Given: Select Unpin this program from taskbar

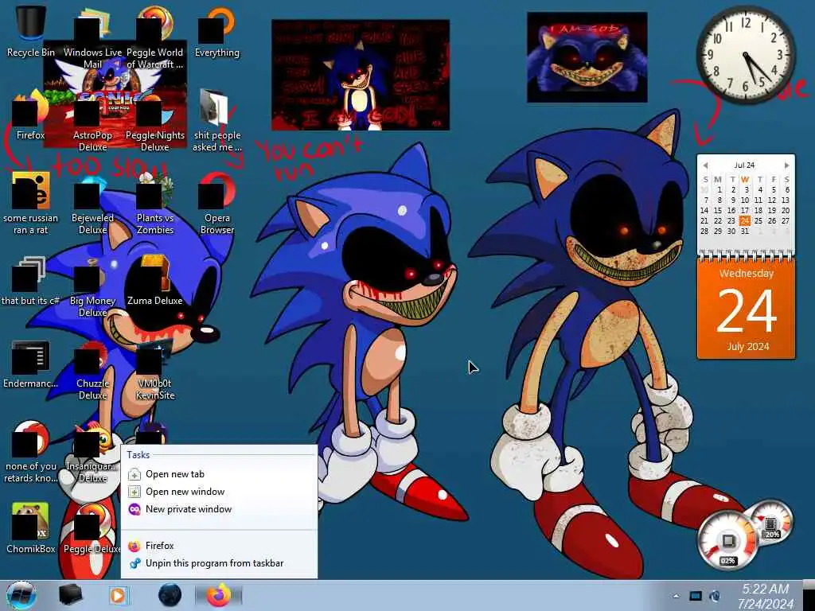Looking at the screenshot, I should (220, 563).
